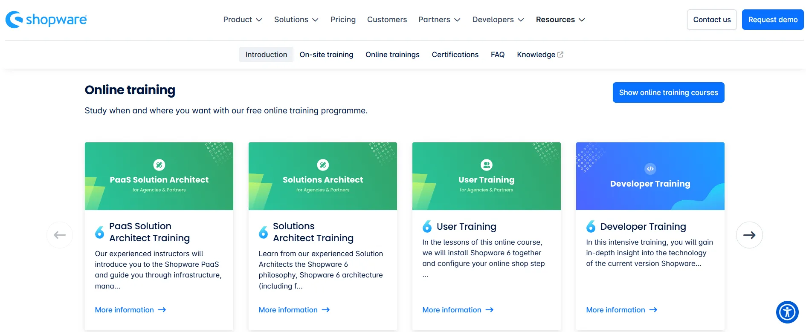Click description starting 'In this intensive training'
This screenshot has width=806, height=332.
649,253
